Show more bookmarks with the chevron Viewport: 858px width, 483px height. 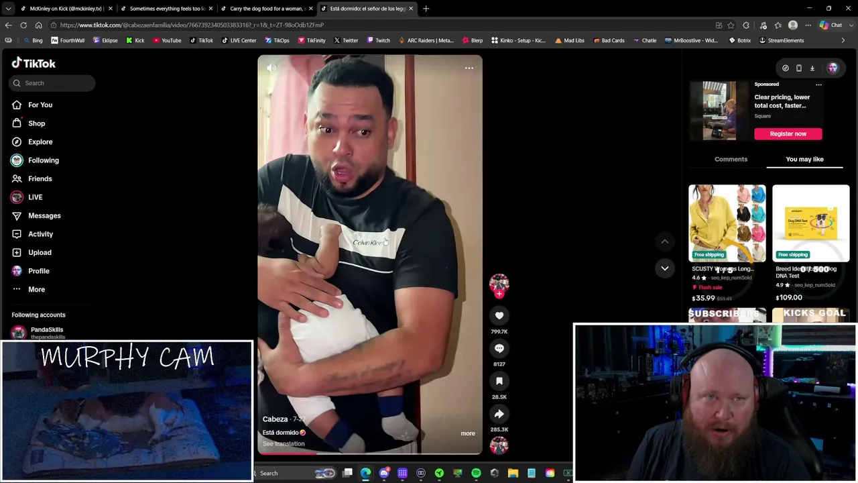tap(843, 40)
